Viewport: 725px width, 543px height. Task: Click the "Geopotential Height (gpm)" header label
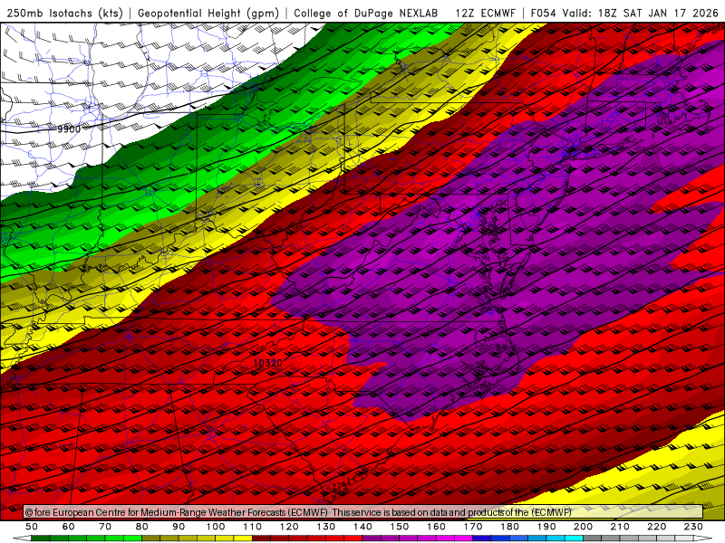click(x=208, y=14)
